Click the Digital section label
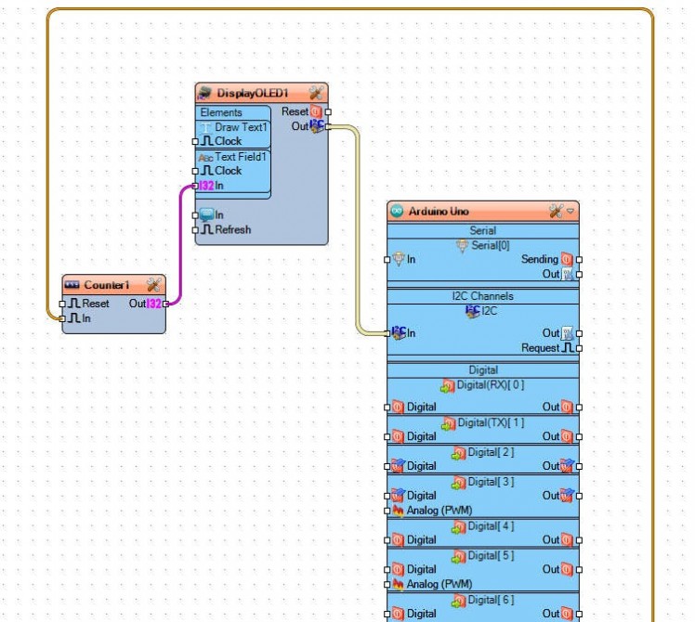The image size is (695, 622). 483,369
